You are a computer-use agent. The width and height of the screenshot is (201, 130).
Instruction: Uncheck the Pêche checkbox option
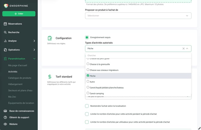point(88,75)
